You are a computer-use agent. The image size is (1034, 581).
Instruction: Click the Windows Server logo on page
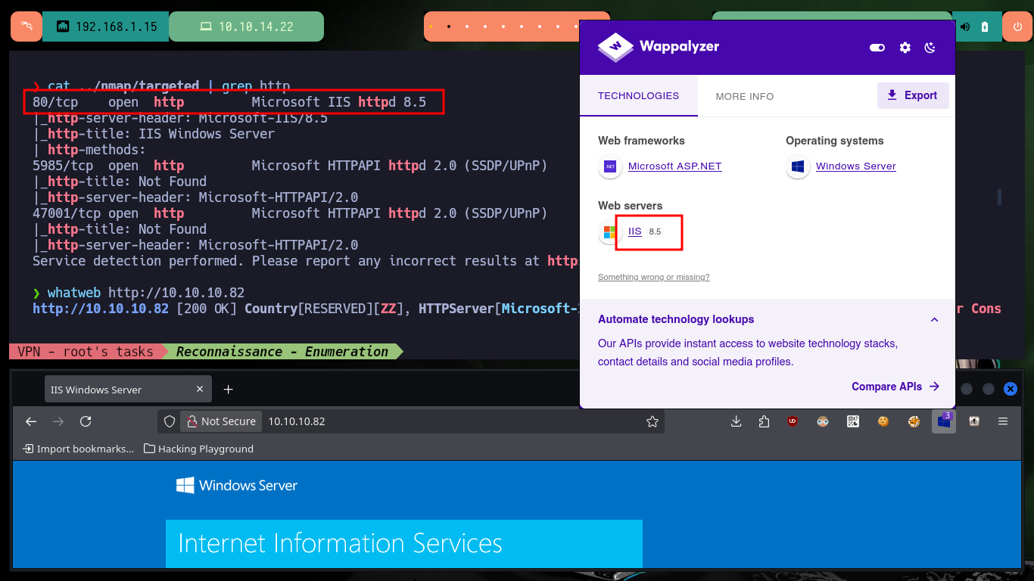click(237, 485)
